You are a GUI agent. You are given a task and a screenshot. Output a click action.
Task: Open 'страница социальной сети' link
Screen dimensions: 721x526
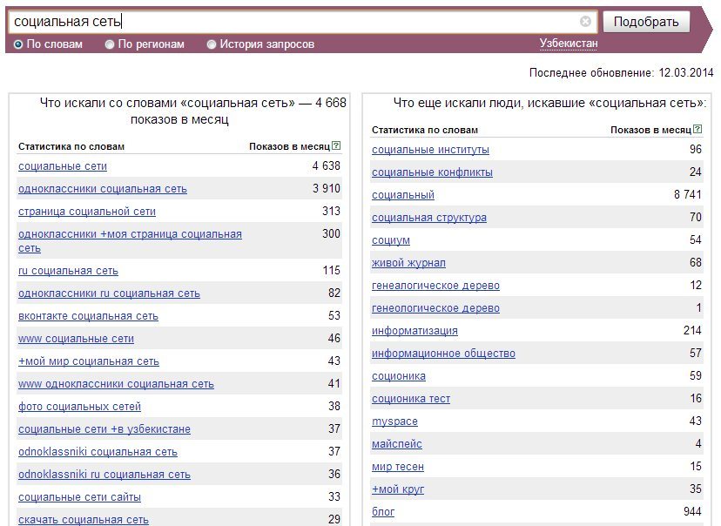87,211
